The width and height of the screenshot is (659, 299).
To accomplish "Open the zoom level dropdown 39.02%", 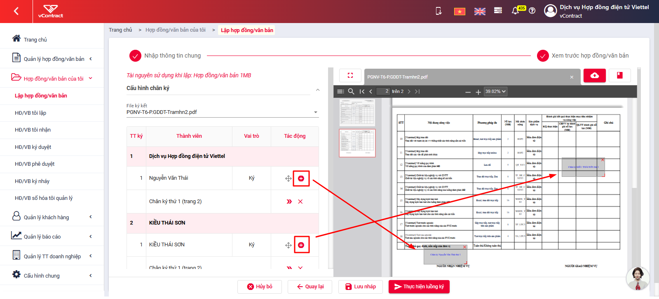I will [495, 91].
